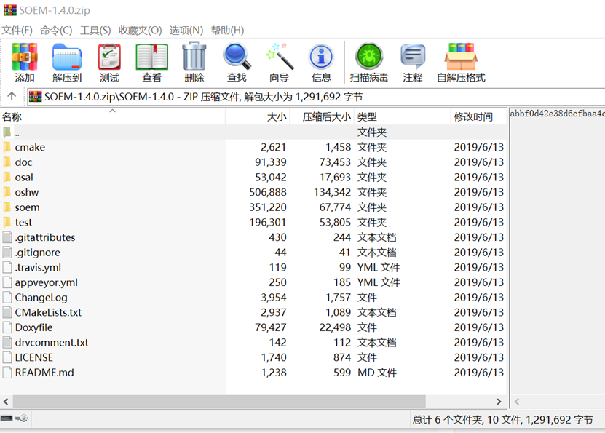Select the .travis.yml file name

click(x=38, y=267)
